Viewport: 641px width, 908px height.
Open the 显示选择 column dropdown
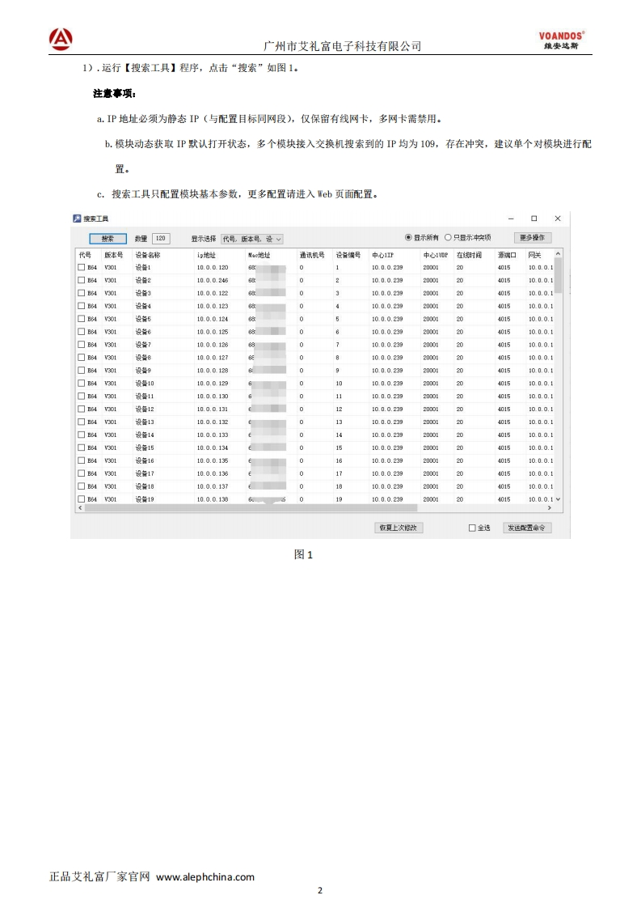tap(251, 239)
